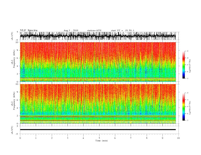Click time axis tick label "1"
Screen dimensions: 201x155
tap(36, 138)
